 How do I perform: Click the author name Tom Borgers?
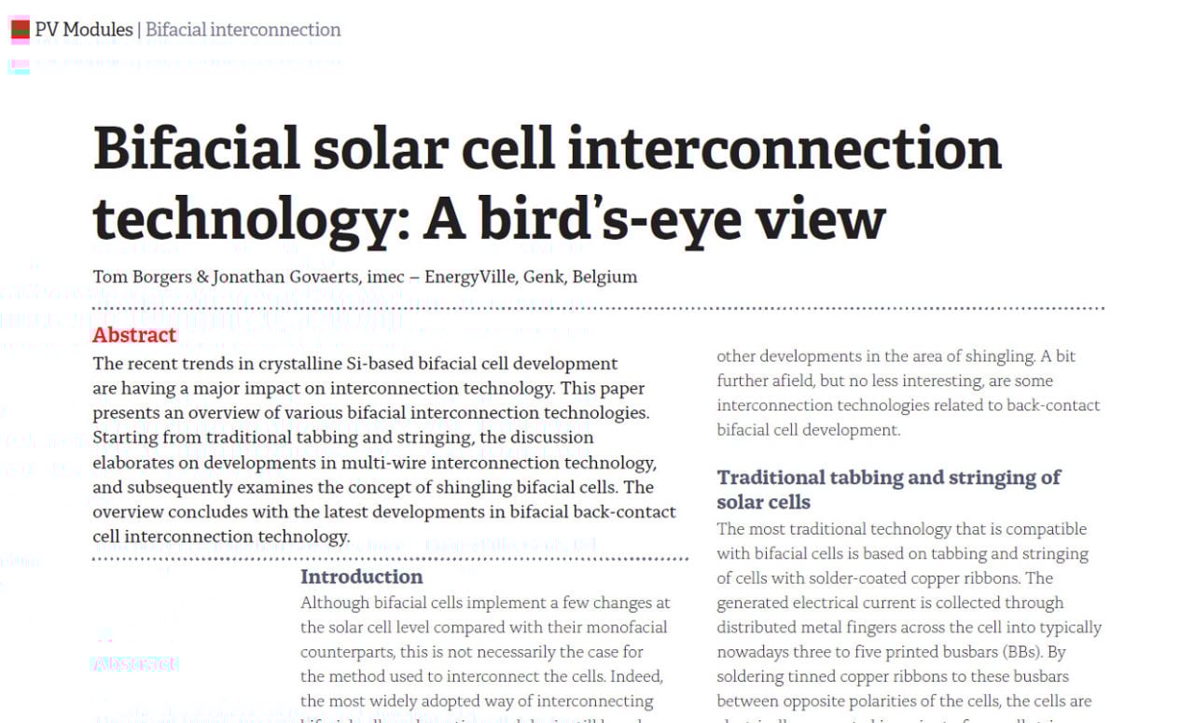point(146,277)
